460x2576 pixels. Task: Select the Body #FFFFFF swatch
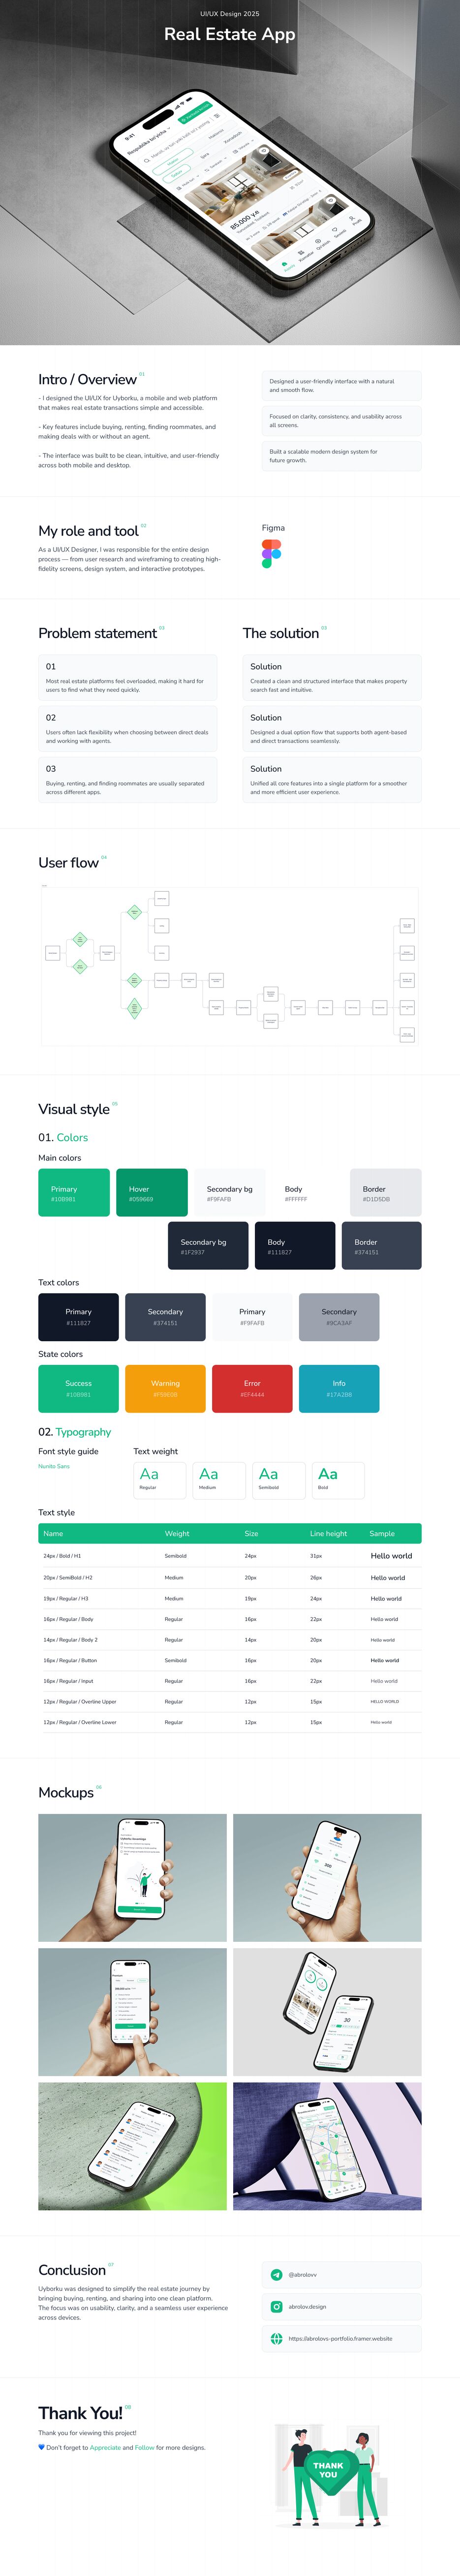click(308, 1193)
